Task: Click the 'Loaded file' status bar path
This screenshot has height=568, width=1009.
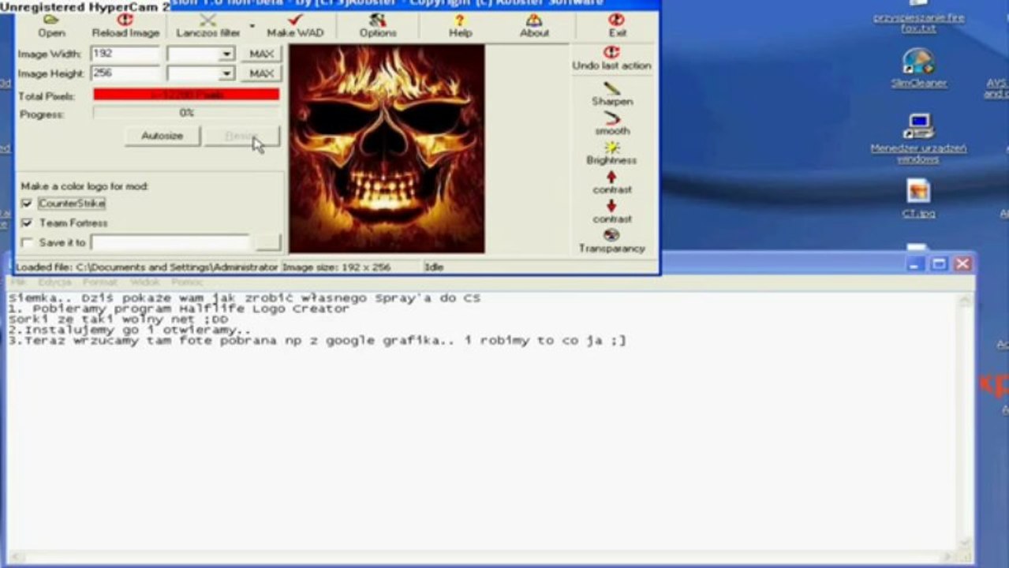Action: [x=147, y=267]
